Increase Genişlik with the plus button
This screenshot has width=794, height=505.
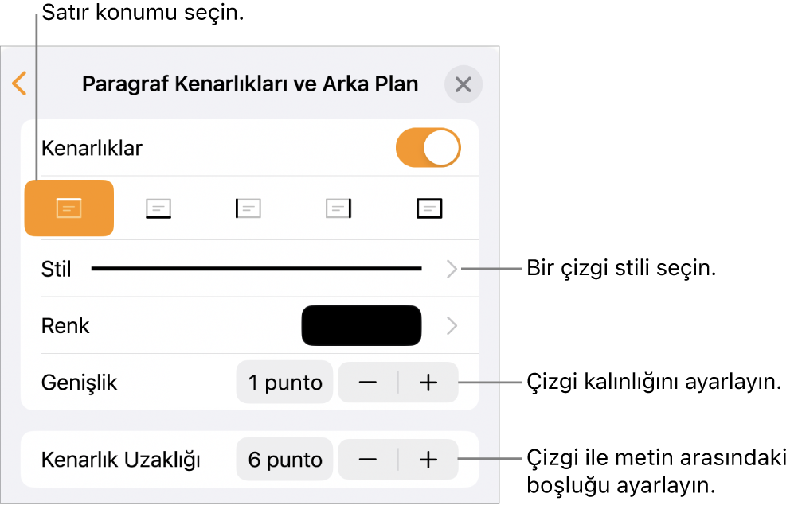tap(428, 383)
